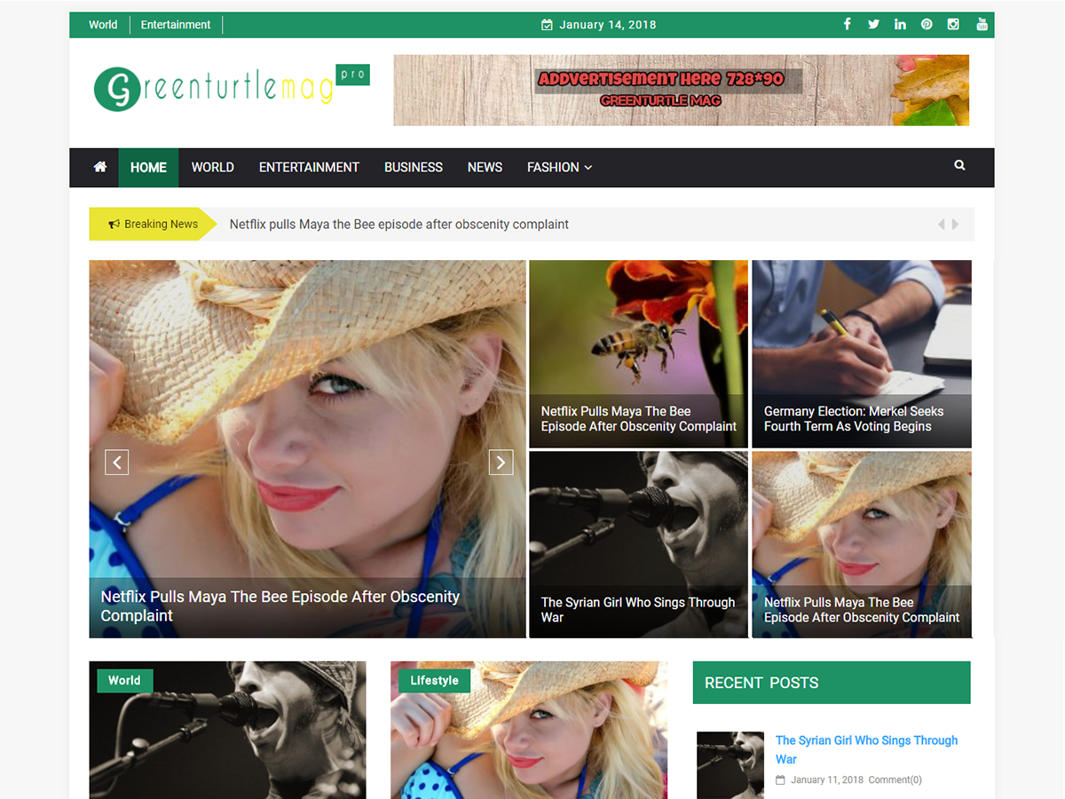Click the Netflix Maya the Bee headline

pos(280,605)
